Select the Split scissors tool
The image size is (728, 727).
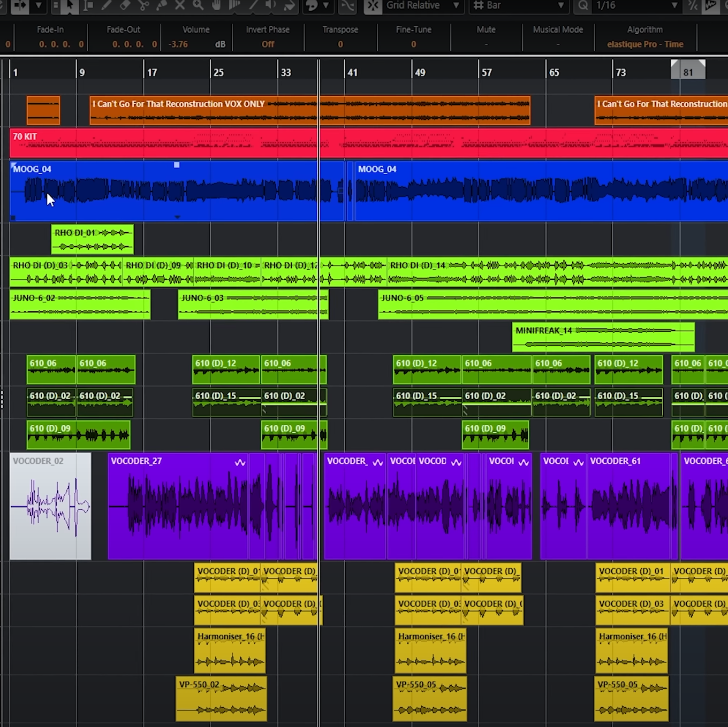(143, 5)
